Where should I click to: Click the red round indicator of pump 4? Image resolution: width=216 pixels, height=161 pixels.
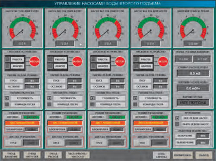pyautogui.click(x=163, y=61)
